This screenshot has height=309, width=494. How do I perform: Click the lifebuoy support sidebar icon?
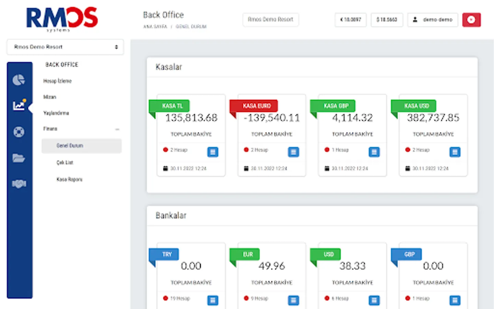[x=19, y=132]
